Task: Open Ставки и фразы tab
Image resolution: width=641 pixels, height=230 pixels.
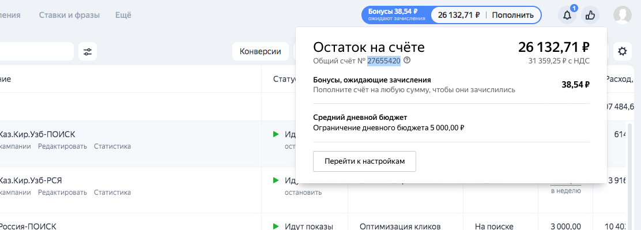Action: coord(69,15)
